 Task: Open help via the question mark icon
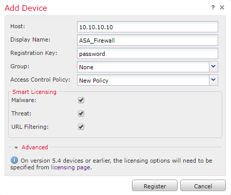213,8
